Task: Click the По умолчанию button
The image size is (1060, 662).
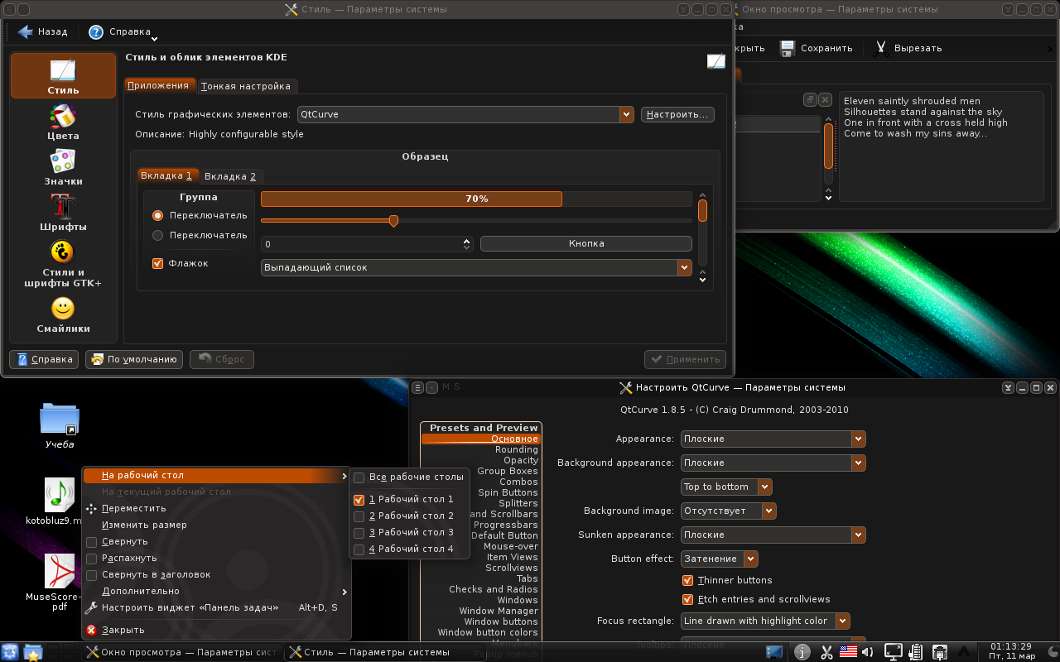Action: (133, 359)
